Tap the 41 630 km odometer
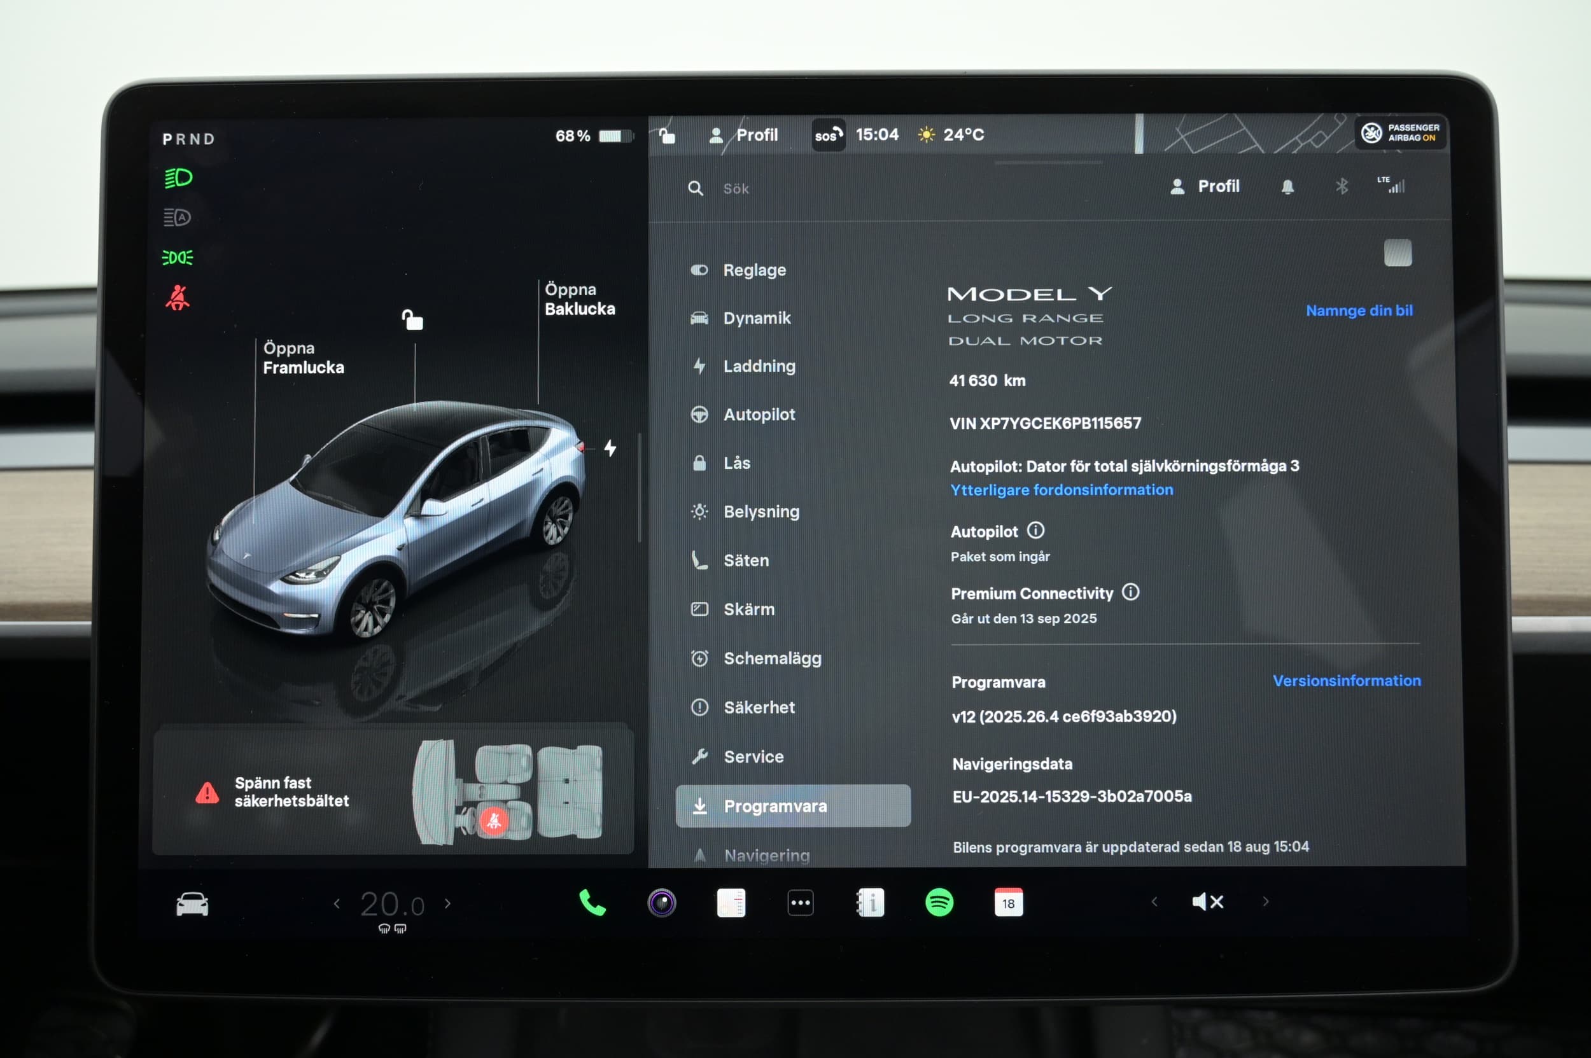This screenshot has width=1591, height=1058. (x=987, y=380)
